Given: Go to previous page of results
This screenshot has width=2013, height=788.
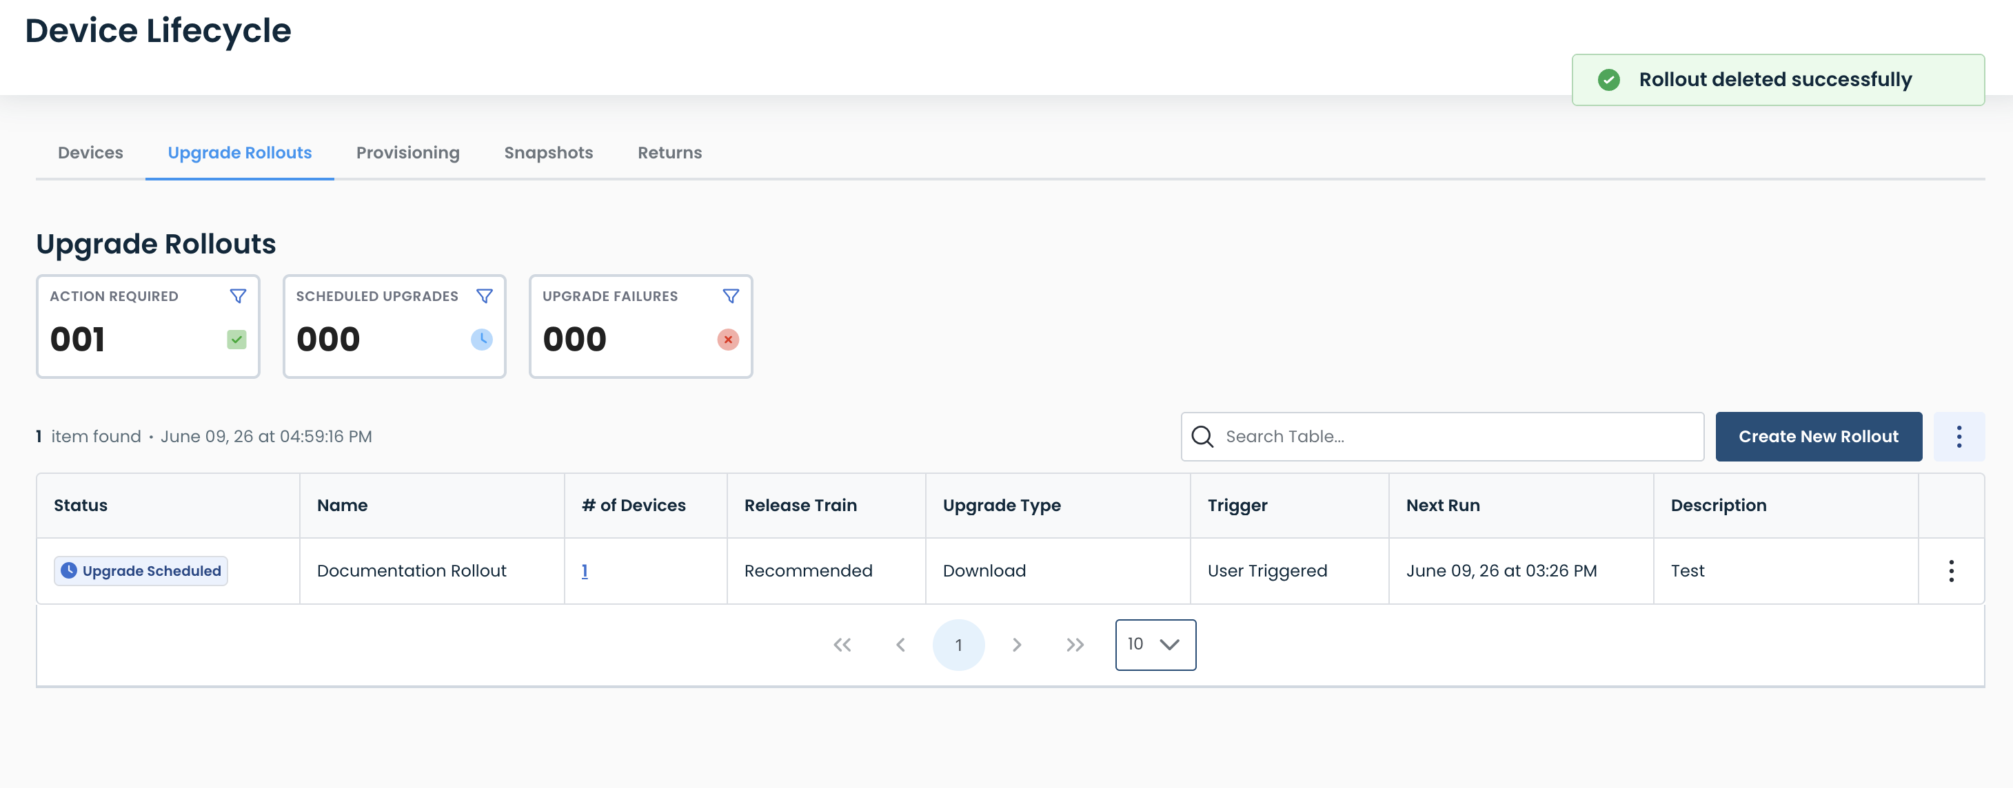Looking at the screenshot, I should (x=900, y=645).
